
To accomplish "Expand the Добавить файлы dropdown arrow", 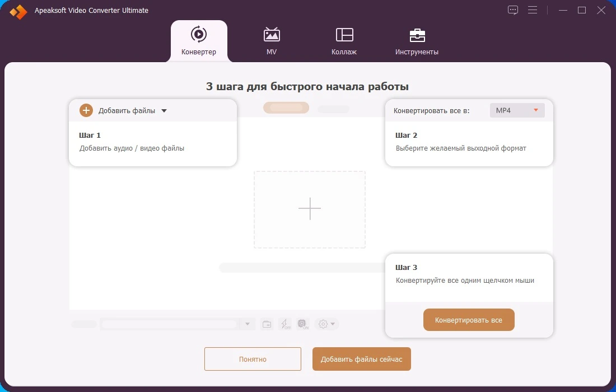I will (x=164, y=111).
